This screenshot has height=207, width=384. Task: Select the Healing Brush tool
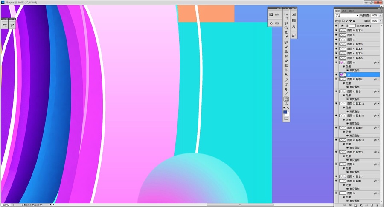[286, 43]
